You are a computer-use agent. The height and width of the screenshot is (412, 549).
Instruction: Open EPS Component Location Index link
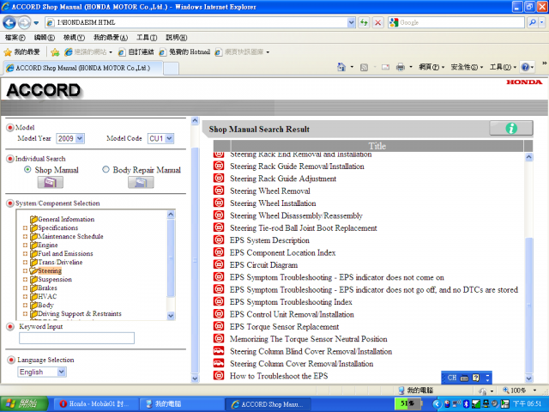pyautogui.click(x=282, y=252)
